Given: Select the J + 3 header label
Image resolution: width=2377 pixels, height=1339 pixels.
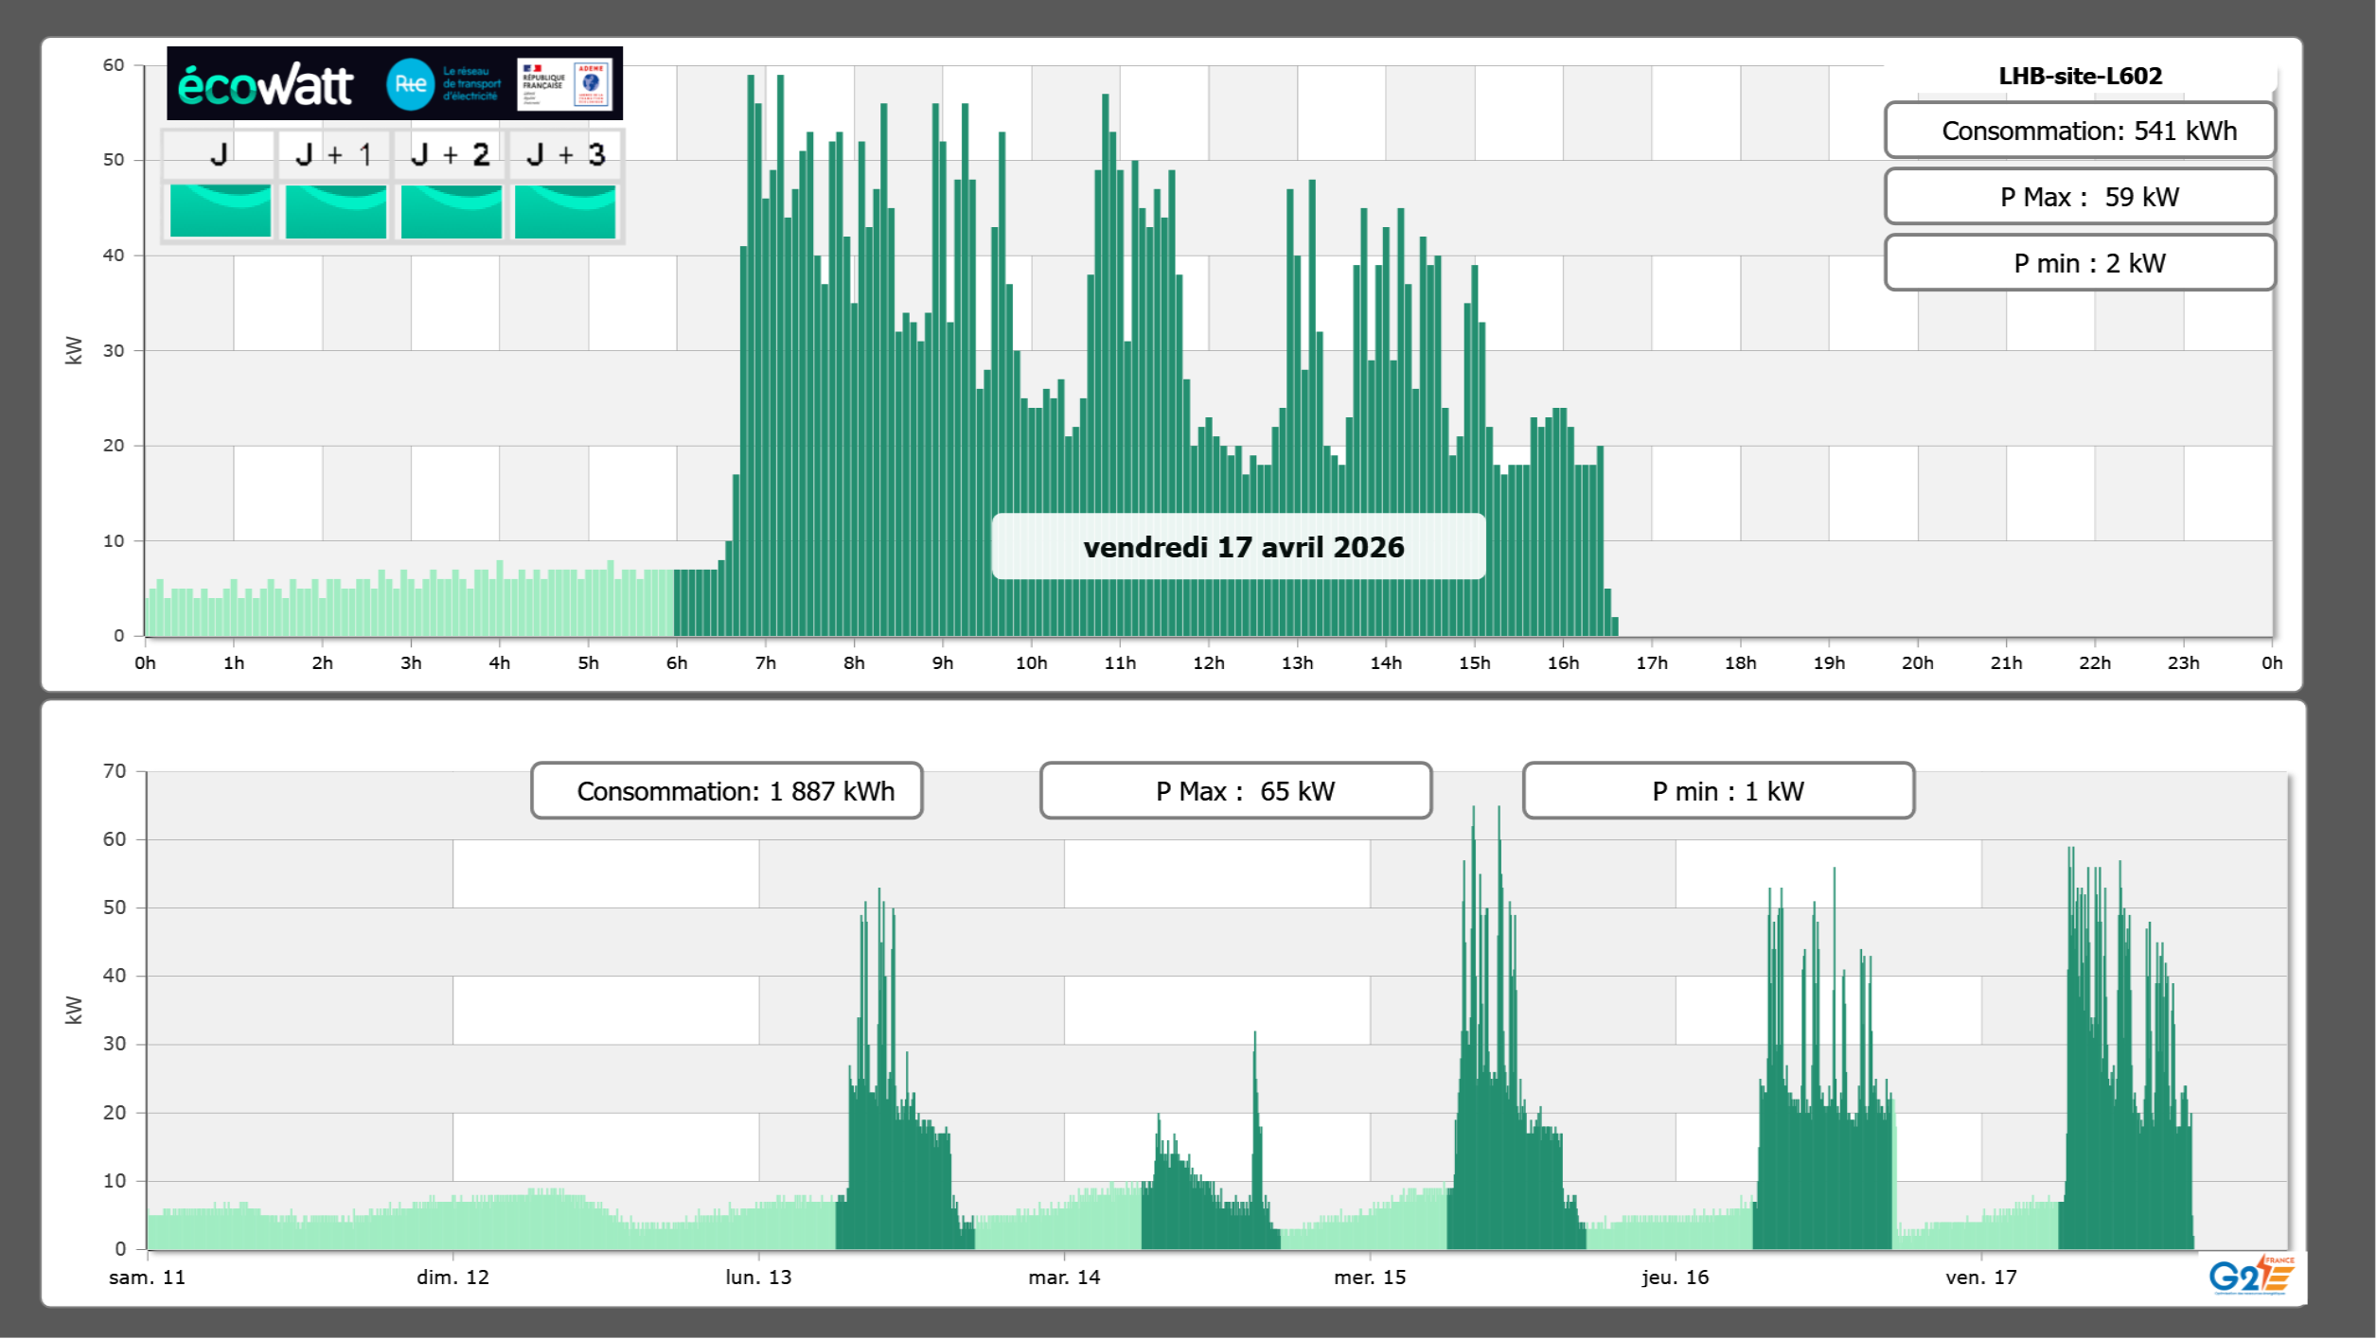Looking at the screenshot, I should [x=565, y=154].
